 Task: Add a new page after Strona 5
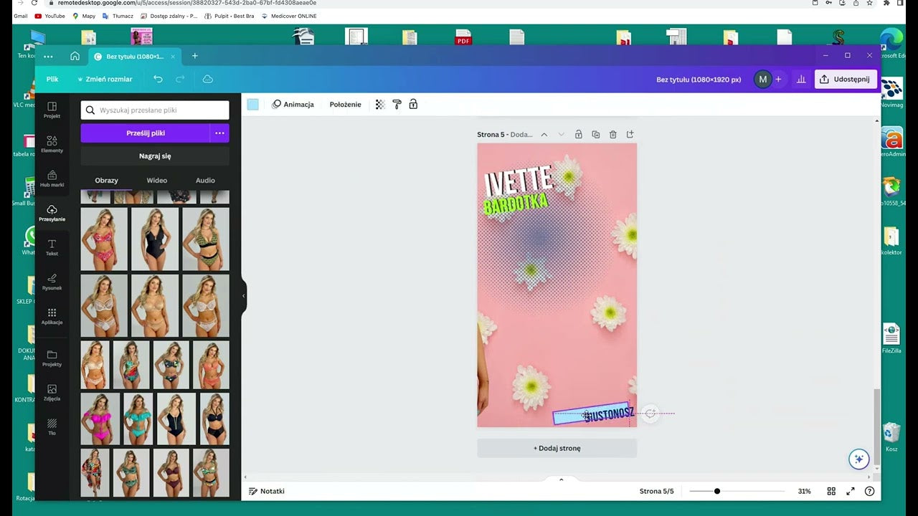click(x=630, y=134)
